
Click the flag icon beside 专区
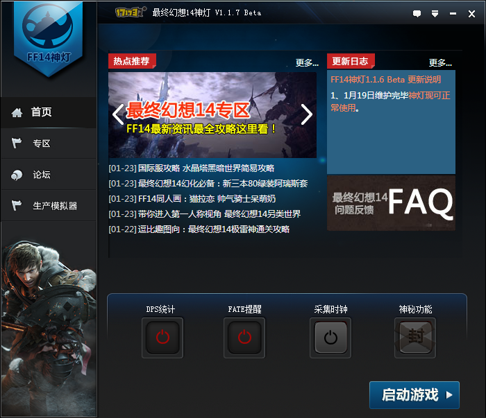tap(17, 143)
